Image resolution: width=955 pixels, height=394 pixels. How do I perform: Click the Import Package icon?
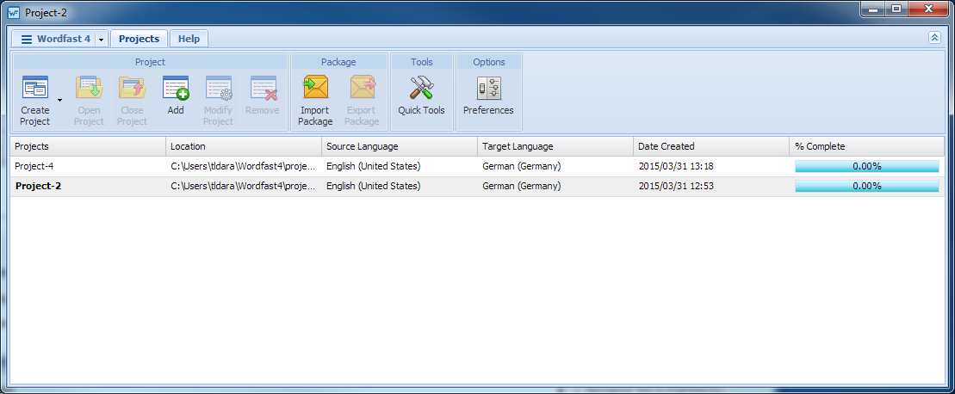tap(315, 88)
